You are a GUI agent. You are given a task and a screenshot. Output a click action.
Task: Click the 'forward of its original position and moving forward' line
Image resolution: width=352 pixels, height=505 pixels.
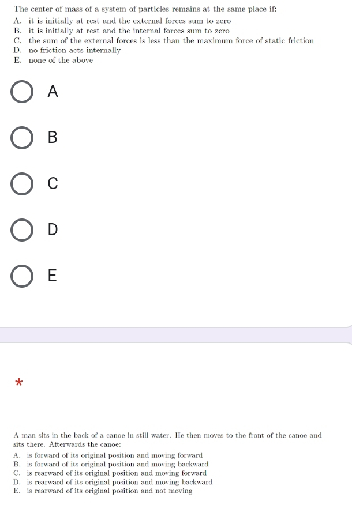pyautogui.click(x=108, y=455)
